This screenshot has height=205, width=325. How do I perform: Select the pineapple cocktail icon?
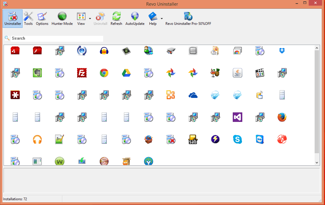coord(215,73)
